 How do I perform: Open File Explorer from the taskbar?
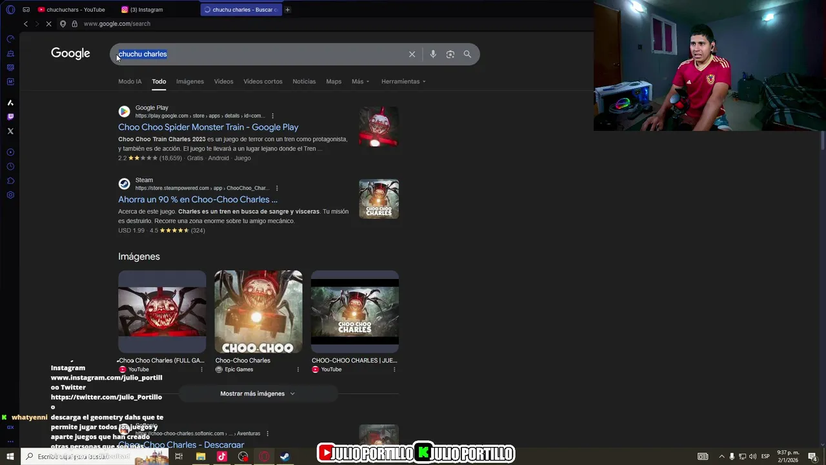point(201,457)
